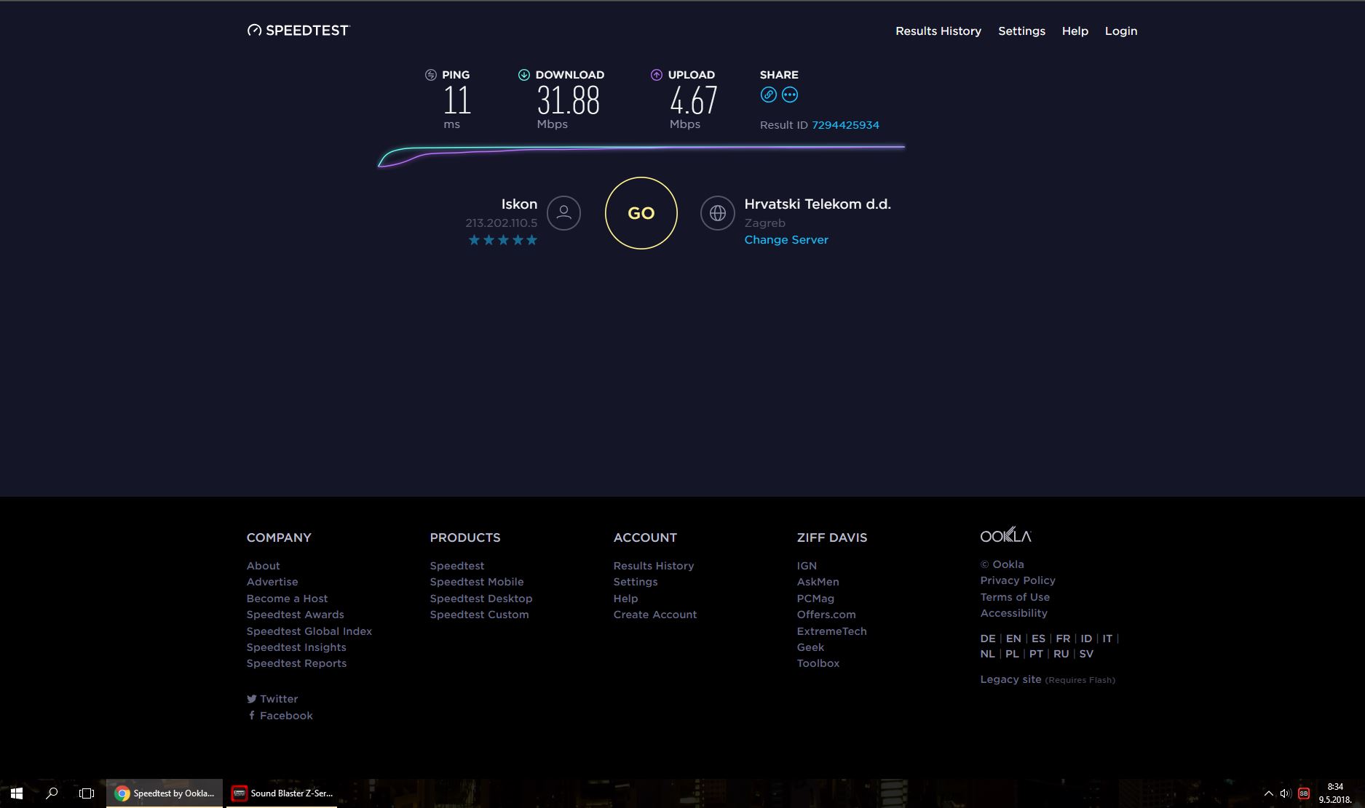Click the server globe icon
Viewport: 1365px width, 808px height.
718,213
